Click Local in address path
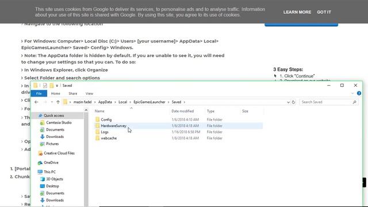Viewport: 368px width, 207px height. (x=122, y=102)
